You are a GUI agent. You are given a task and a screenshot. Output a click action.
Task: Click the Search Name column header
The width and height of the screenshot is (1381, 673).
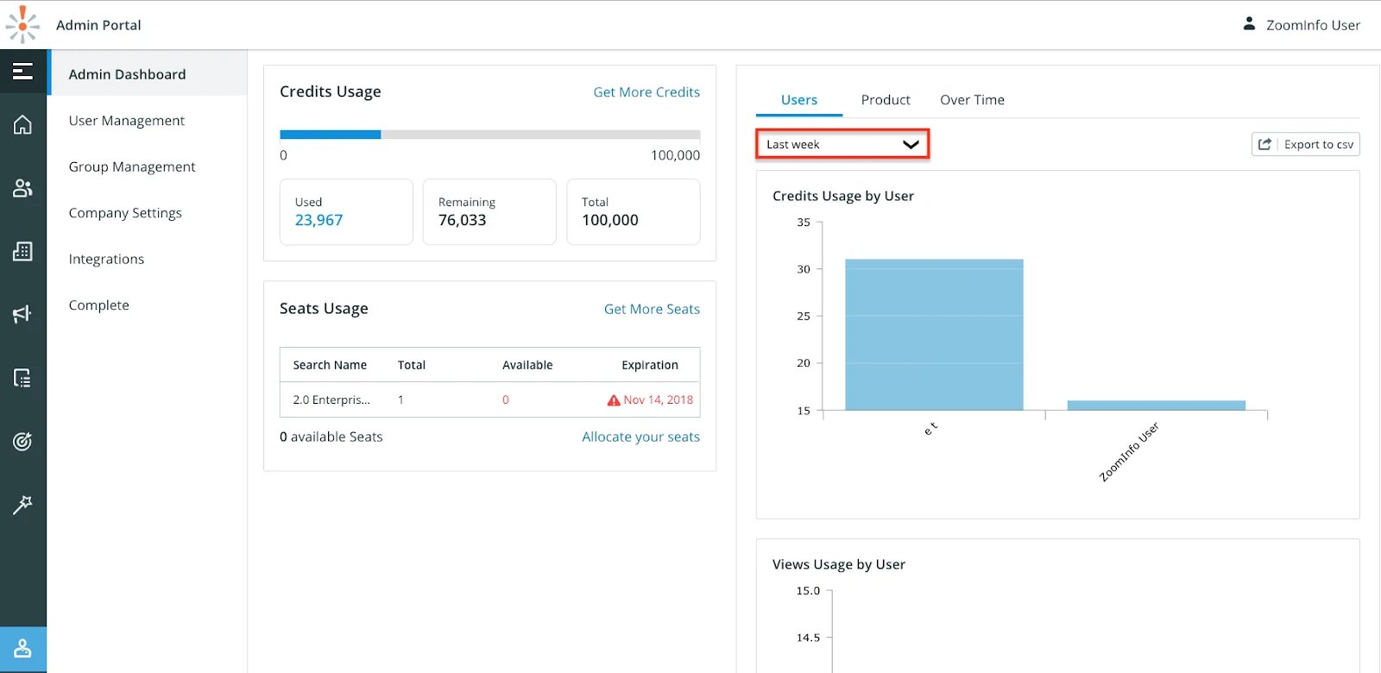coord(330,365)
